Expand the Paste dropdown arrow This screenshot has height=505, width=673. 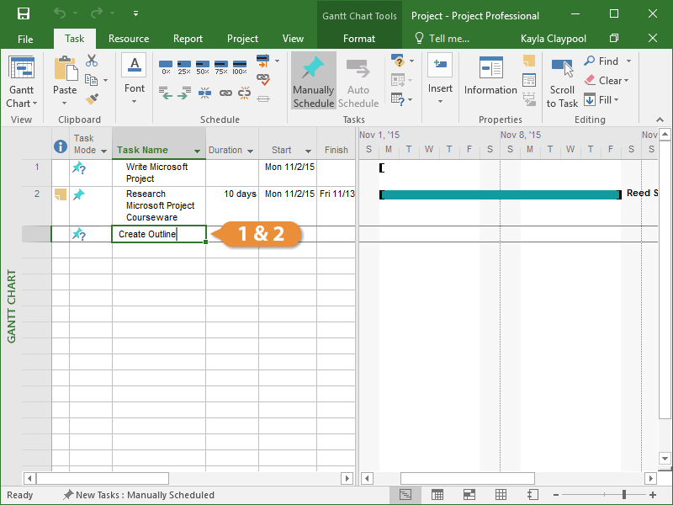(x=65, y=104)
